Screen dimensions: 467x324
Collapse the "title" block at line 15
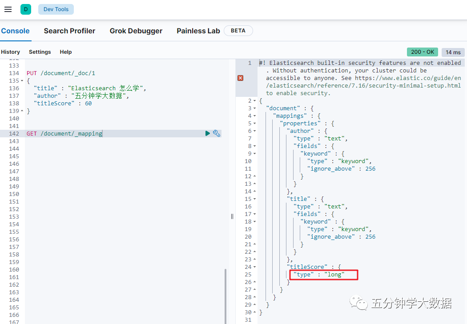click(x=255, y=199)
